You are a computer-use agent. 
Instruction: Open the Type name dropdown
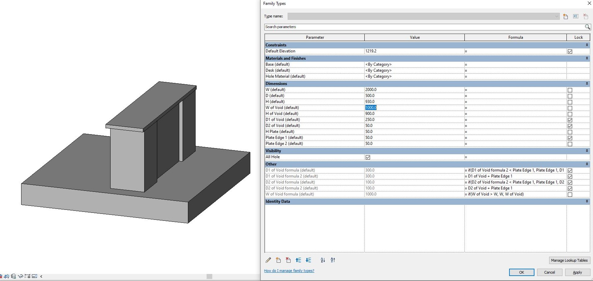[557, 16]
